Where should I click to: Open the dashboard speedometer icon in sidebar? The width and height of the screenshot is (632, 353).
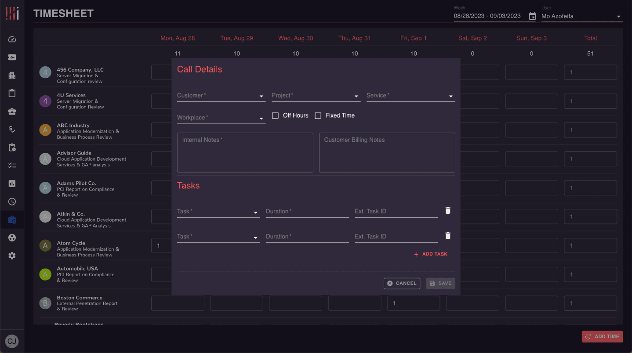[x=12, y=40]
